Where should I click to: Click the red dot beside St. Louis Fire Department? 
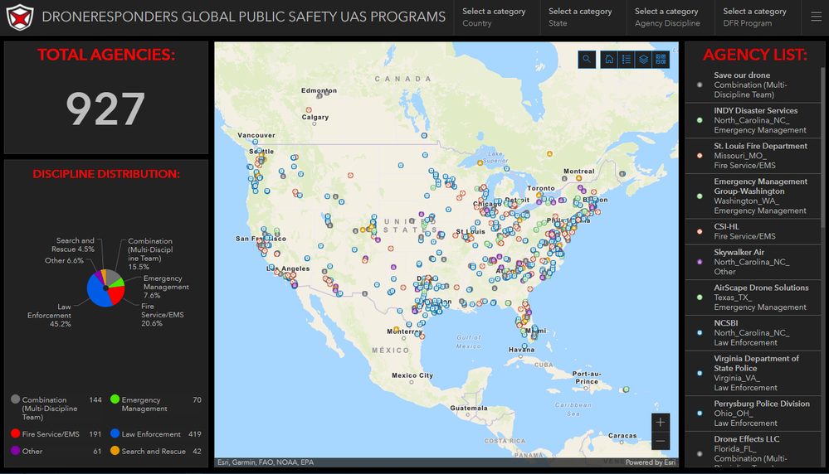point(700,156)
